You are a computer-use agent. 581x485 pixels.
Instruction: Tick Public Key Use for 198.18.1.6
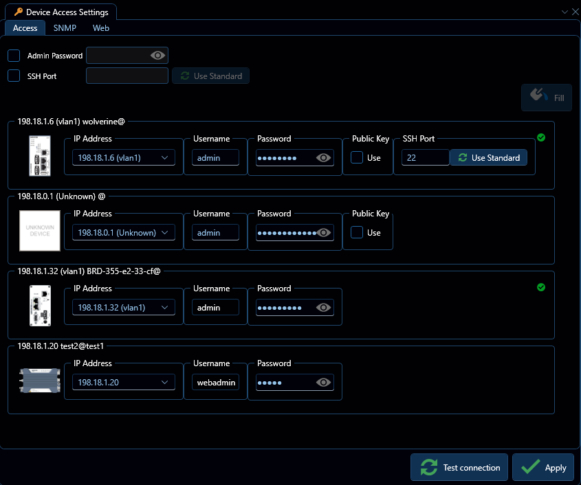coord(357,157)
